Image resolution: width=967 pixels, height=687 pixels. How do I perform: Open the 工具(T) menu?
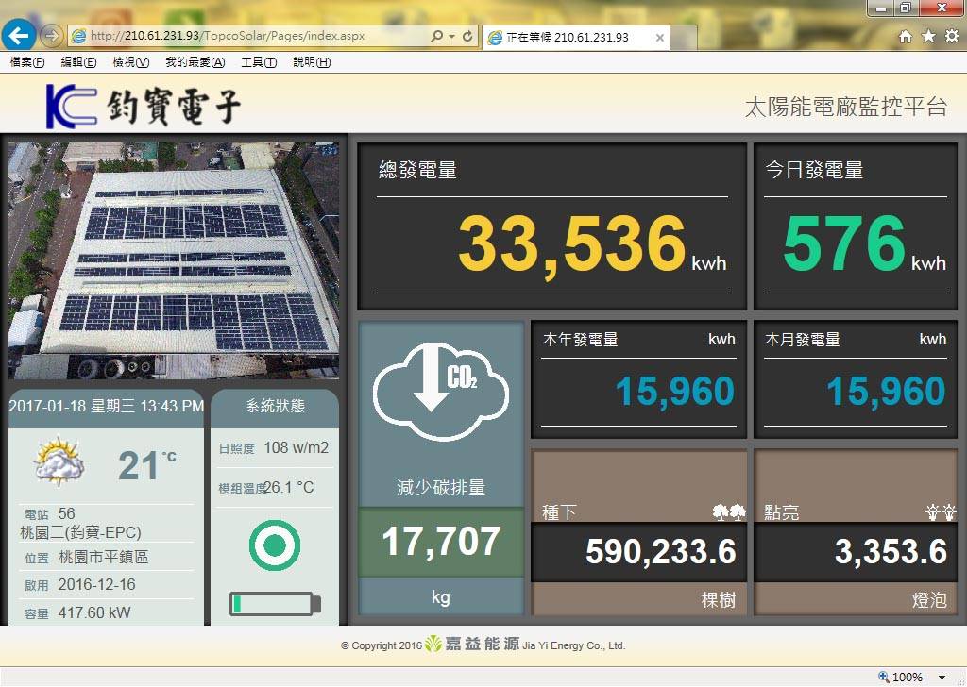click(x=259, y=62)
